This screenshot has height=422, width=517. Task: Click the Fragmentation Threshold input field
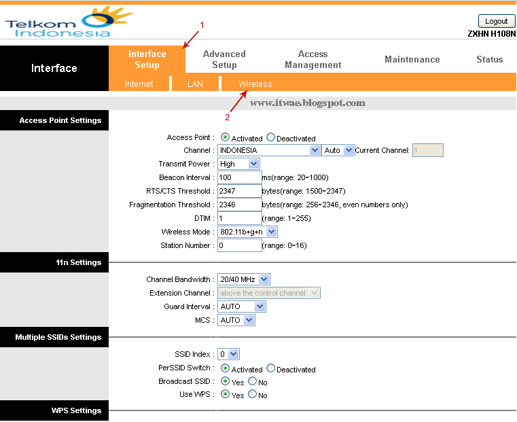pyautogui.click(x=240, y=205)
